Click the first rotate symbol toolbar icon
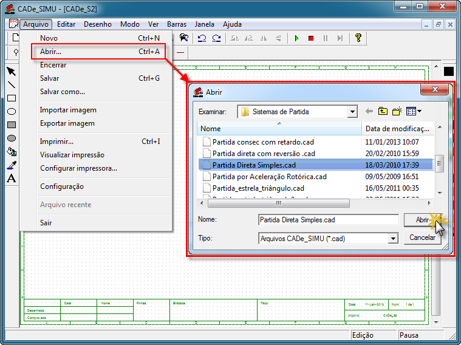Screen dimensions: 461x345 (234, 38)
